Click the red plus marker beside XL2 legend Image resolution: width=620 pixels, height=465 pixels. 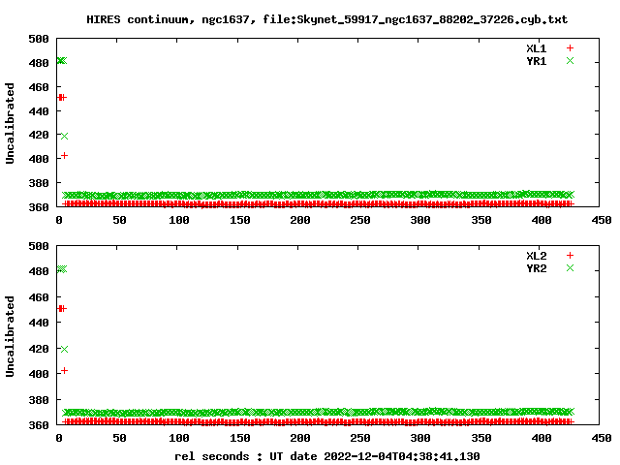tap(570, 256)
